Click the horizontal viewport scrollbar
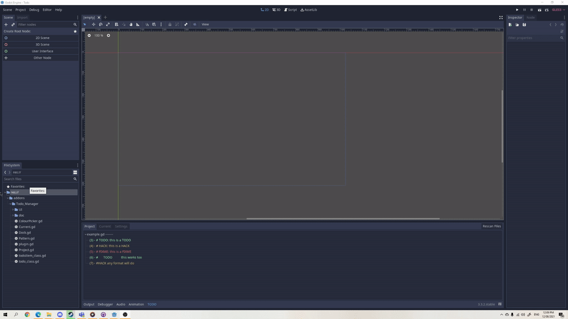The height and width of the screenshot is (319, 568). tap(343, 219)
